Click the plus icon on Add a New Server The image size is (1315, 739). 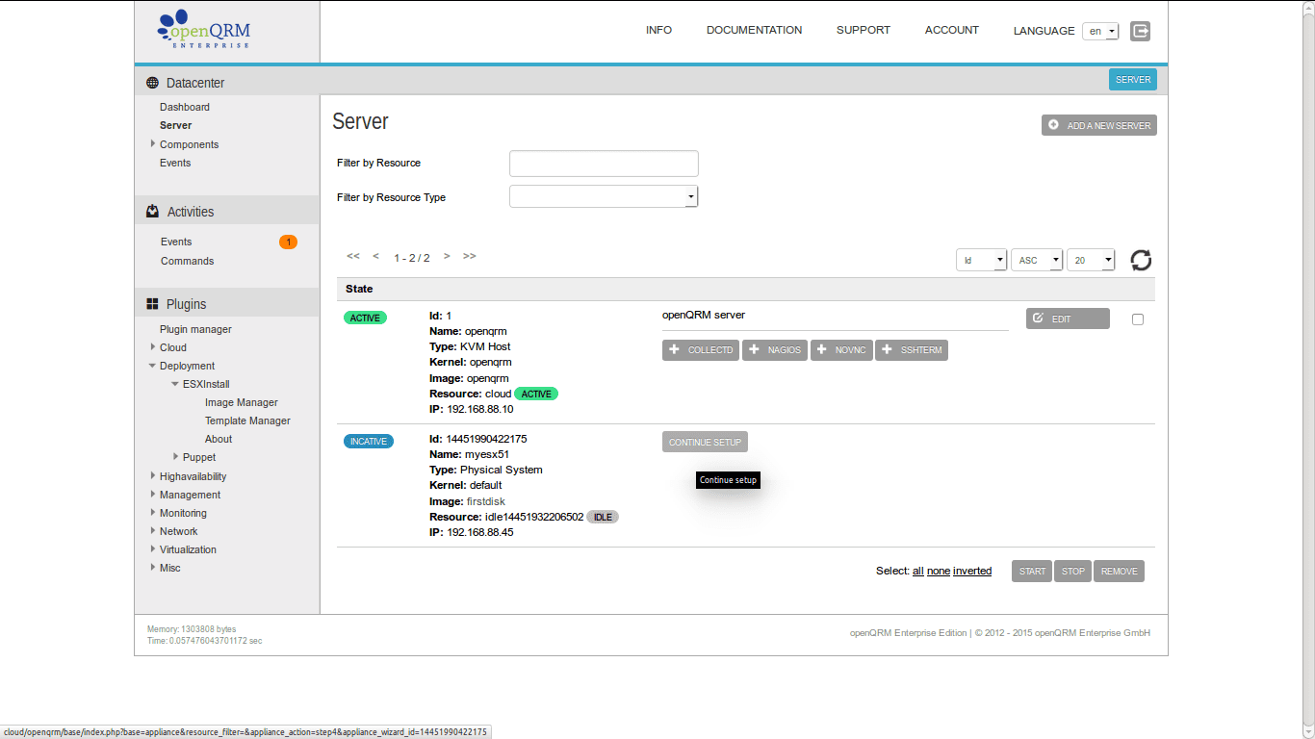[1053, 125]
